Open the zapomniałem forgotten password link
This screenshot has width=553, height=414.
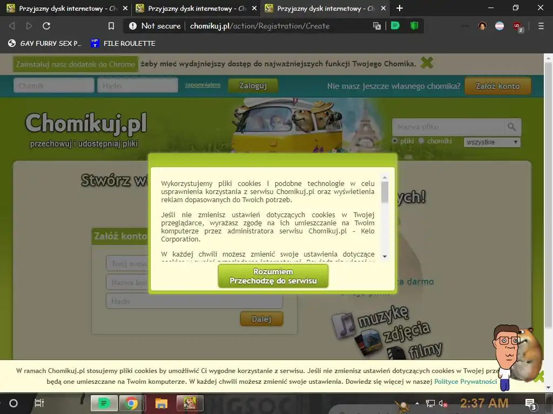(203, 85)
